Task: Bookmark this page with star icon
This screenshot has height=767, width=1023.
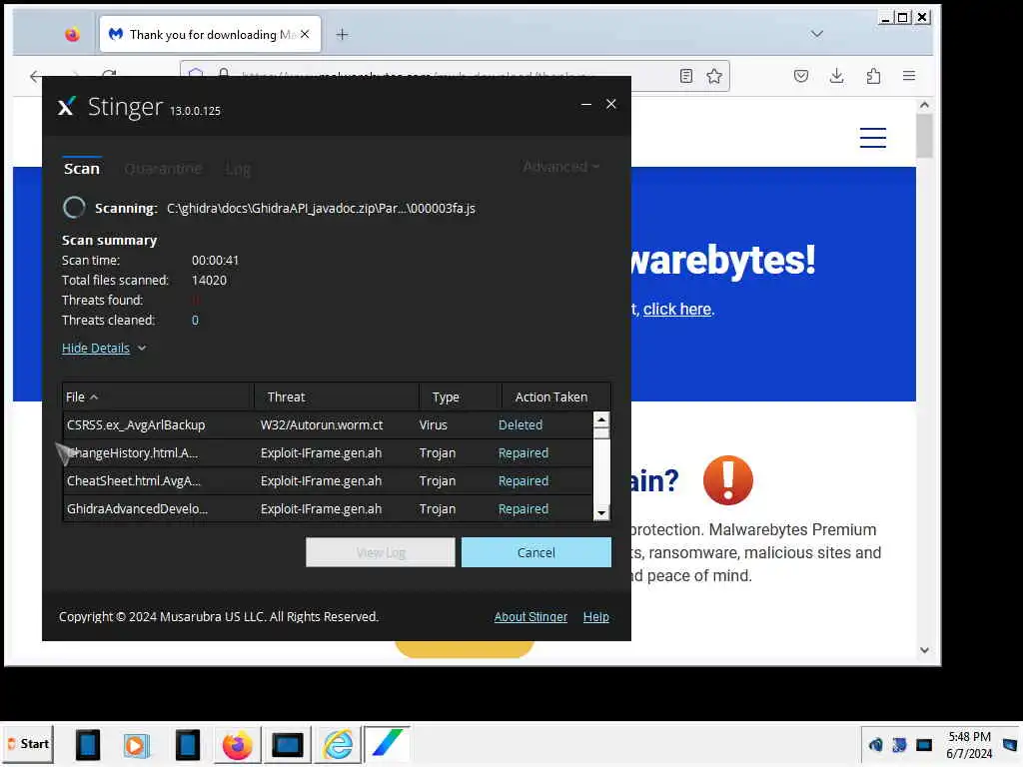Action: (x=714, y=76)
